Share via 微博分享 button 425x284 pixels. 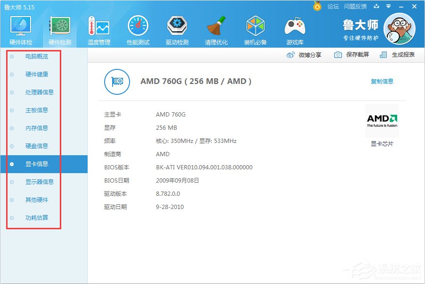click(x=304, y=55)
